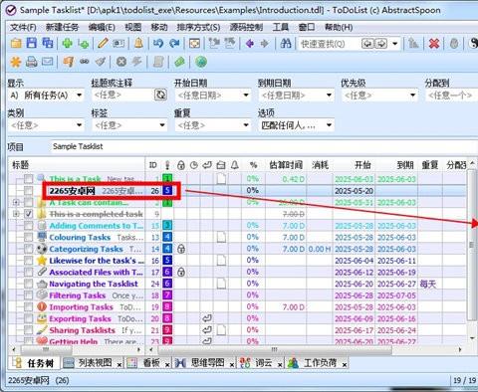
Task: Click the save all tasklists icon
Action: [48, 43]
